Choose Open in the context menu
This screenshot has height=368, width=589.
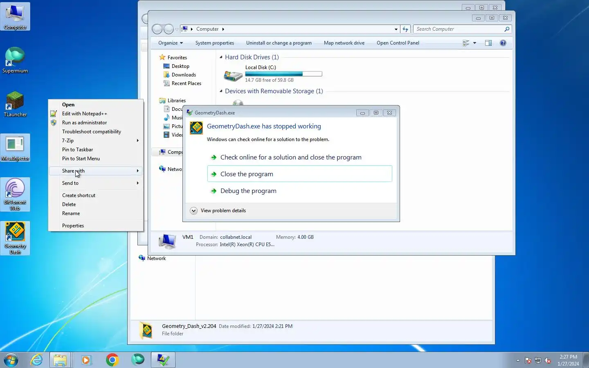97,105
